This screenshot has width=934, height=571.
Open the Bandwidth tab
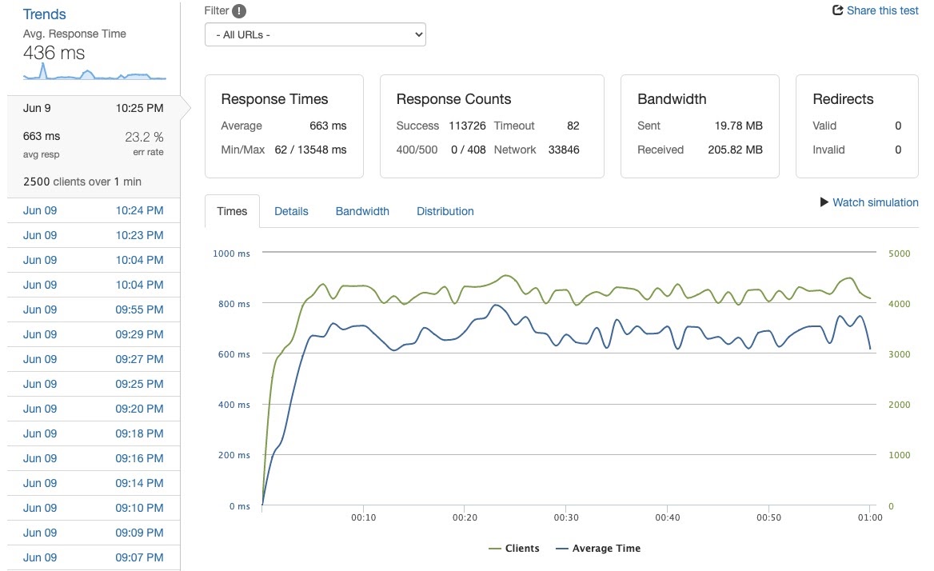[x=362, y=211]
